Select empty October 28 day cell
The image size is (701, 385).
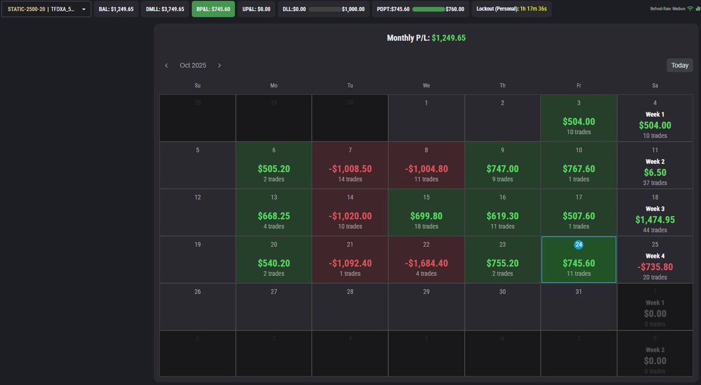(x=350, y=307)
